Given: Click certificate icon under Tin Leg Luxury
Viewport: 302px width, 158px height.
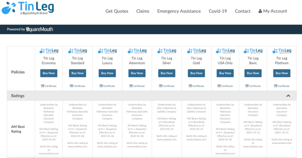Looking at the screenshot, I should pos(100,86).
